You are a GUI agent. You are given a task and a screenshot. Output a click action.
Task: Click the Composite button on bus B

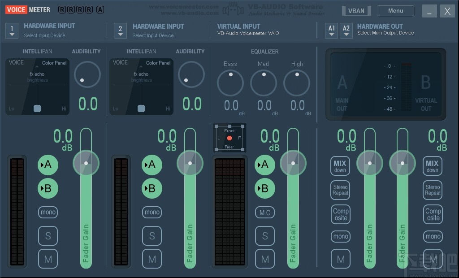[x=433, y=214]
